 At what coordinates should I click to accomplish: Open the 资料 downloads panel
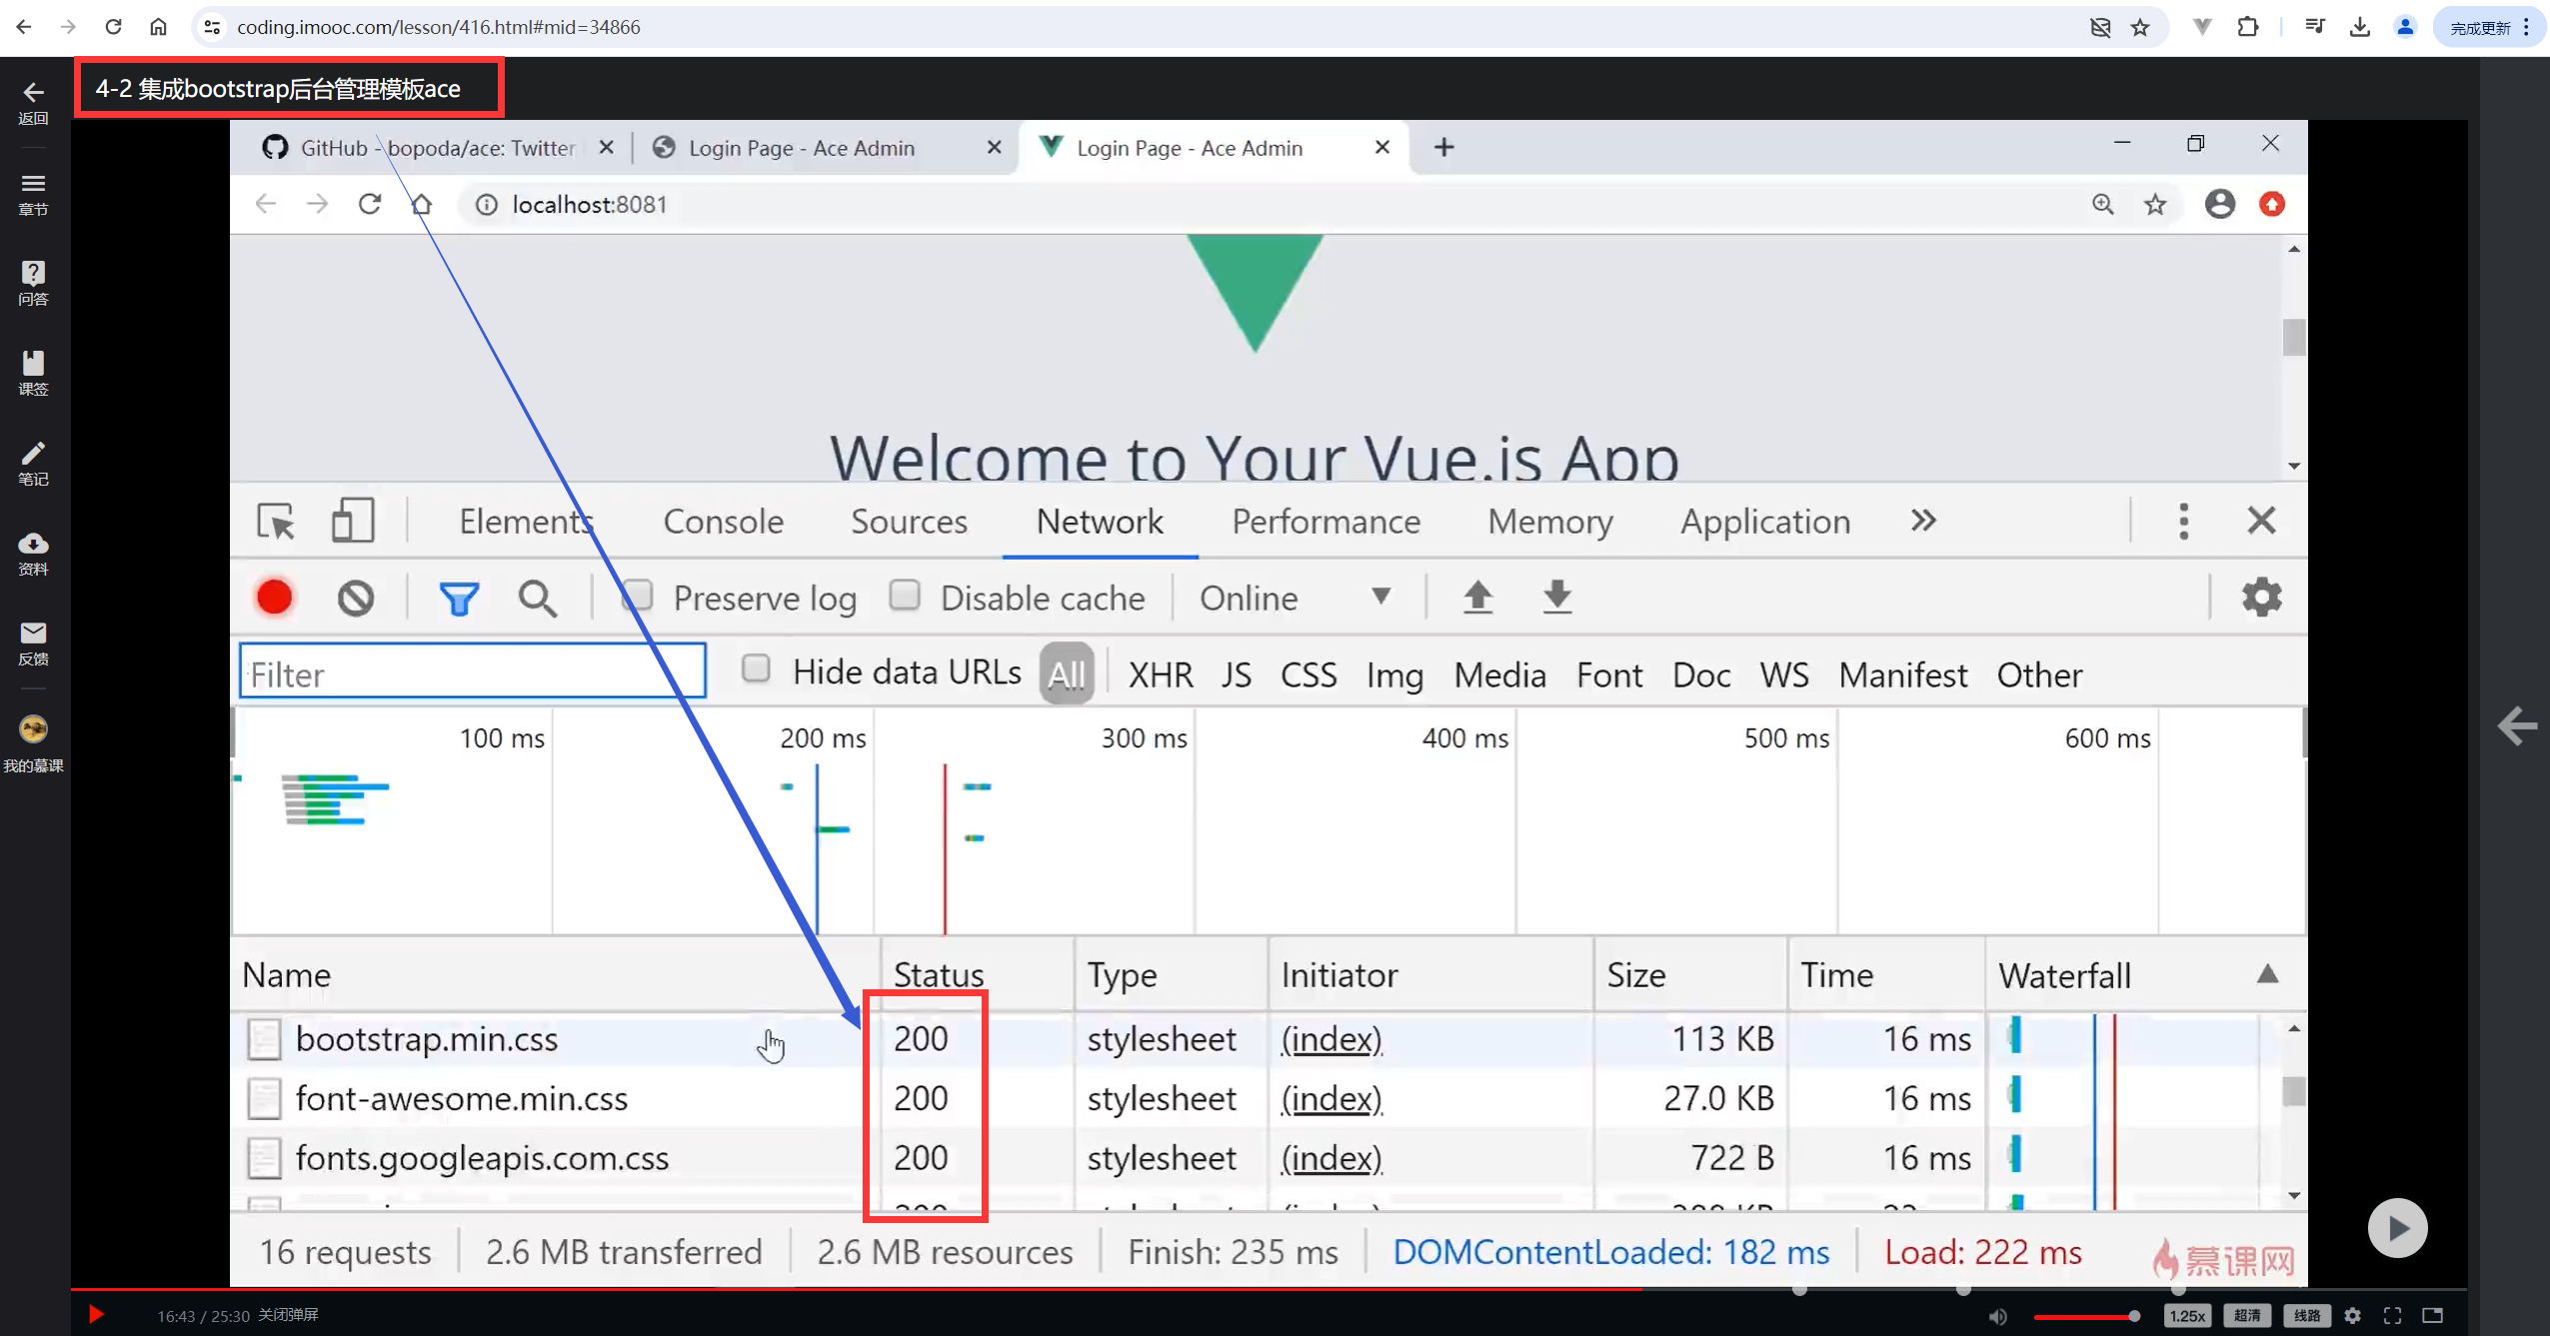click(x=33, y=554)
